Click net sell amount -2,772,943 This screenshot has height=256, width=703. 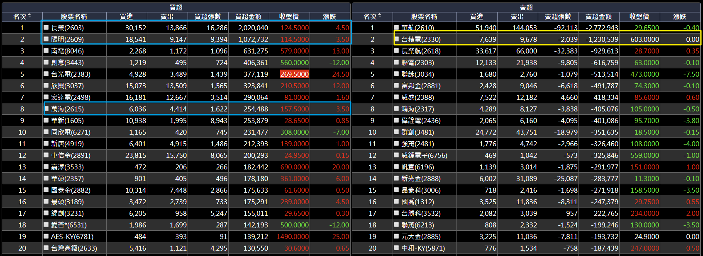(602, 28)
